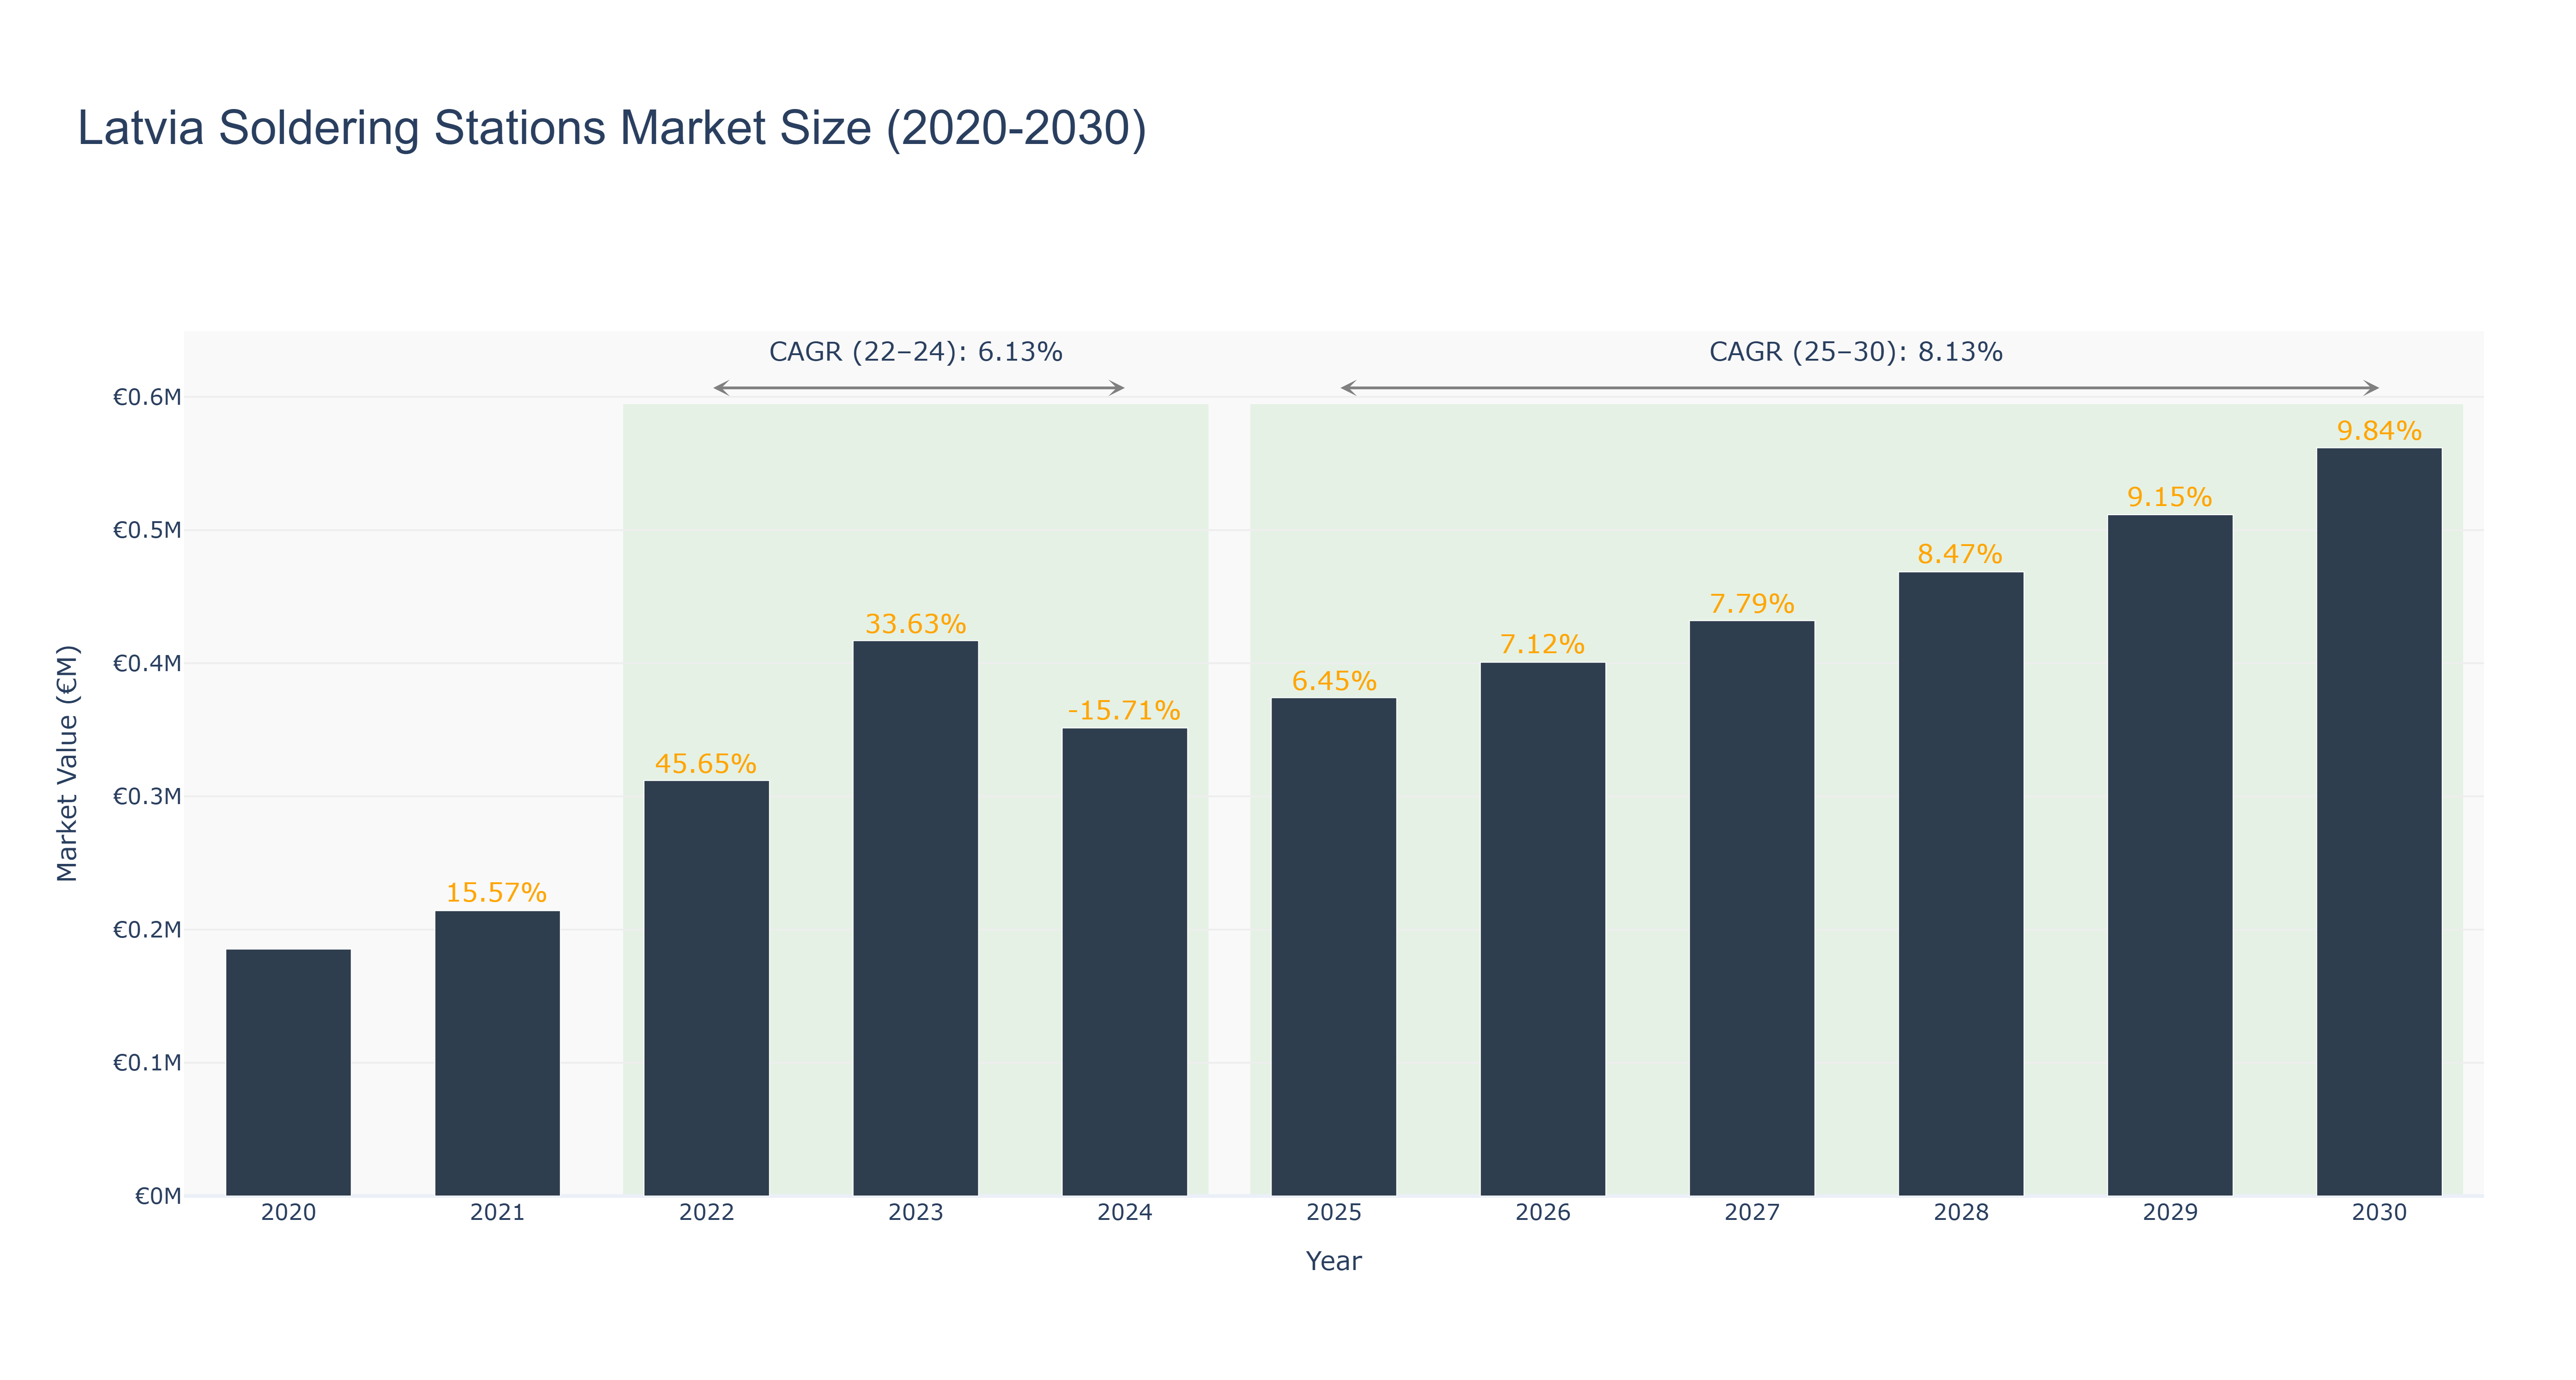The image size is (2576, 1380).
Task: Click the €0.1M y-axis tick label
Action: click(x=147, y=1063)
